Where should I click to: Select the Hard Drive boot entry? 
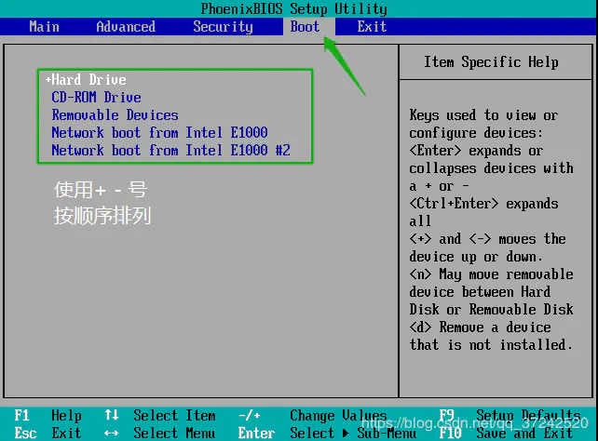click(88, 80)
